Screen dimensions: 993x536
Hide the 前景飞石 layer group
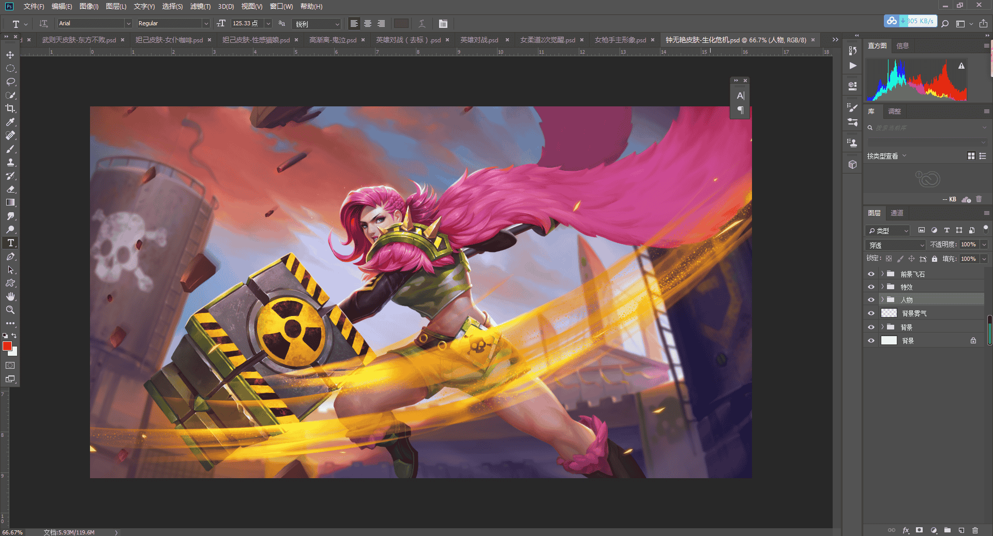(x=871, y=274)
